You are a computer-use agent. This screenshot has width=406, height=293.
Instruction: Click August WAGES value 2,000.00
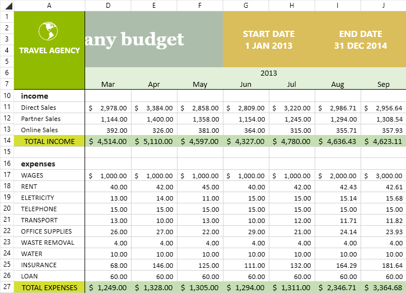point(337,175)
